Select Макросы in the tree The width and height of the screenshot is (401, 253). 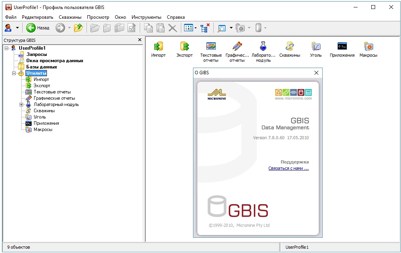43,129
